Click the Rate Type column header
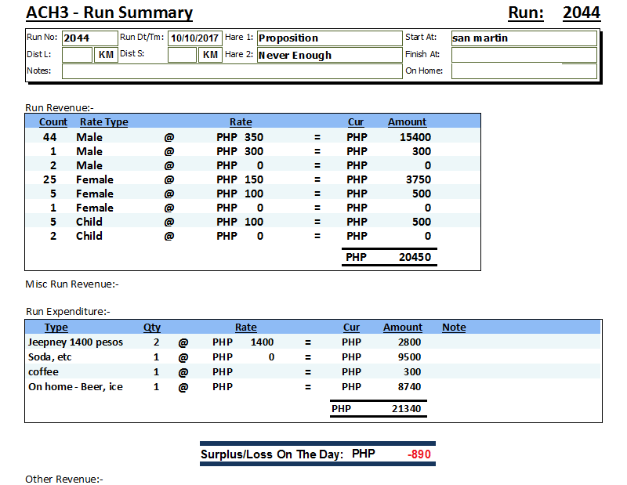Viewport: 627px width, 485px height. [x=103, y=122]
